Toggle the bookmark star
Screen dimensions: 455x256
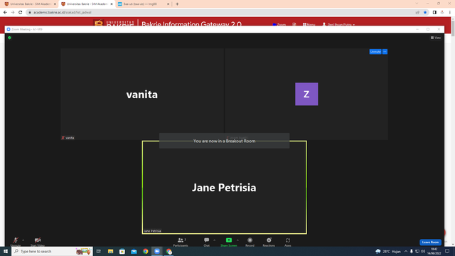425,13
